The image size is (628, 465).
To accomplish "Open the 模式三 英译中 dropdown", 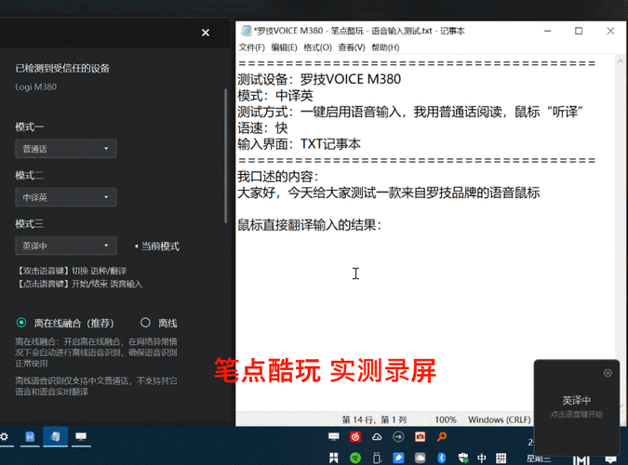I will [x=66, y=246].
